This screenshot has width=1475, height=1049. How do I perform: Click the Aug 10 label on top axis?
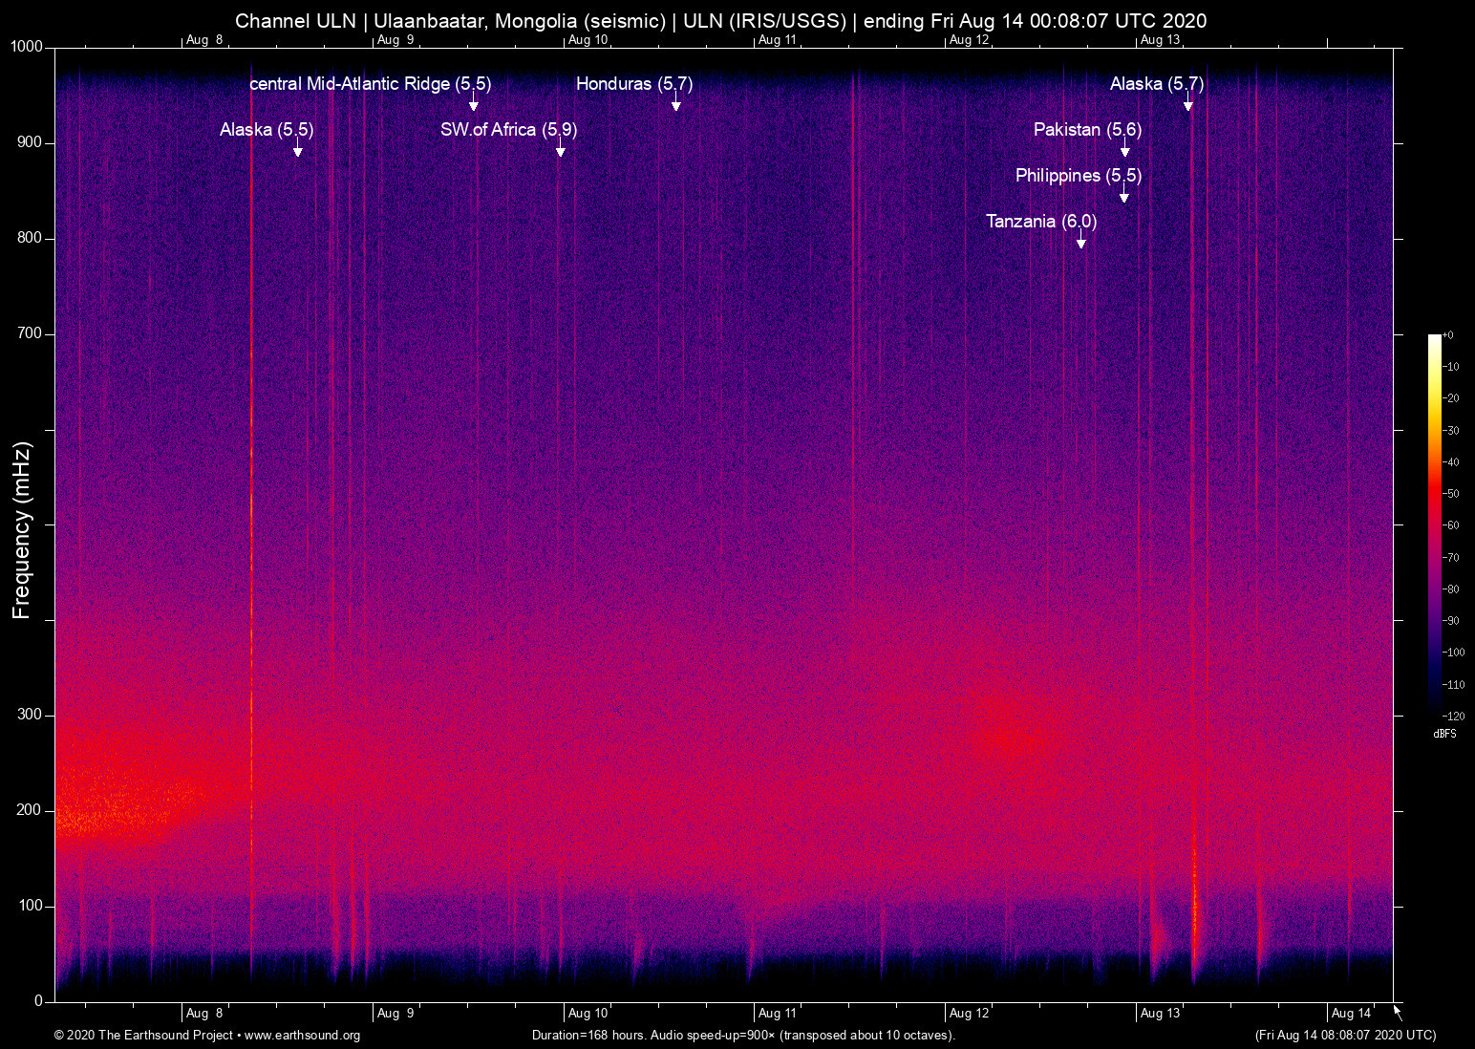point(588,39)
